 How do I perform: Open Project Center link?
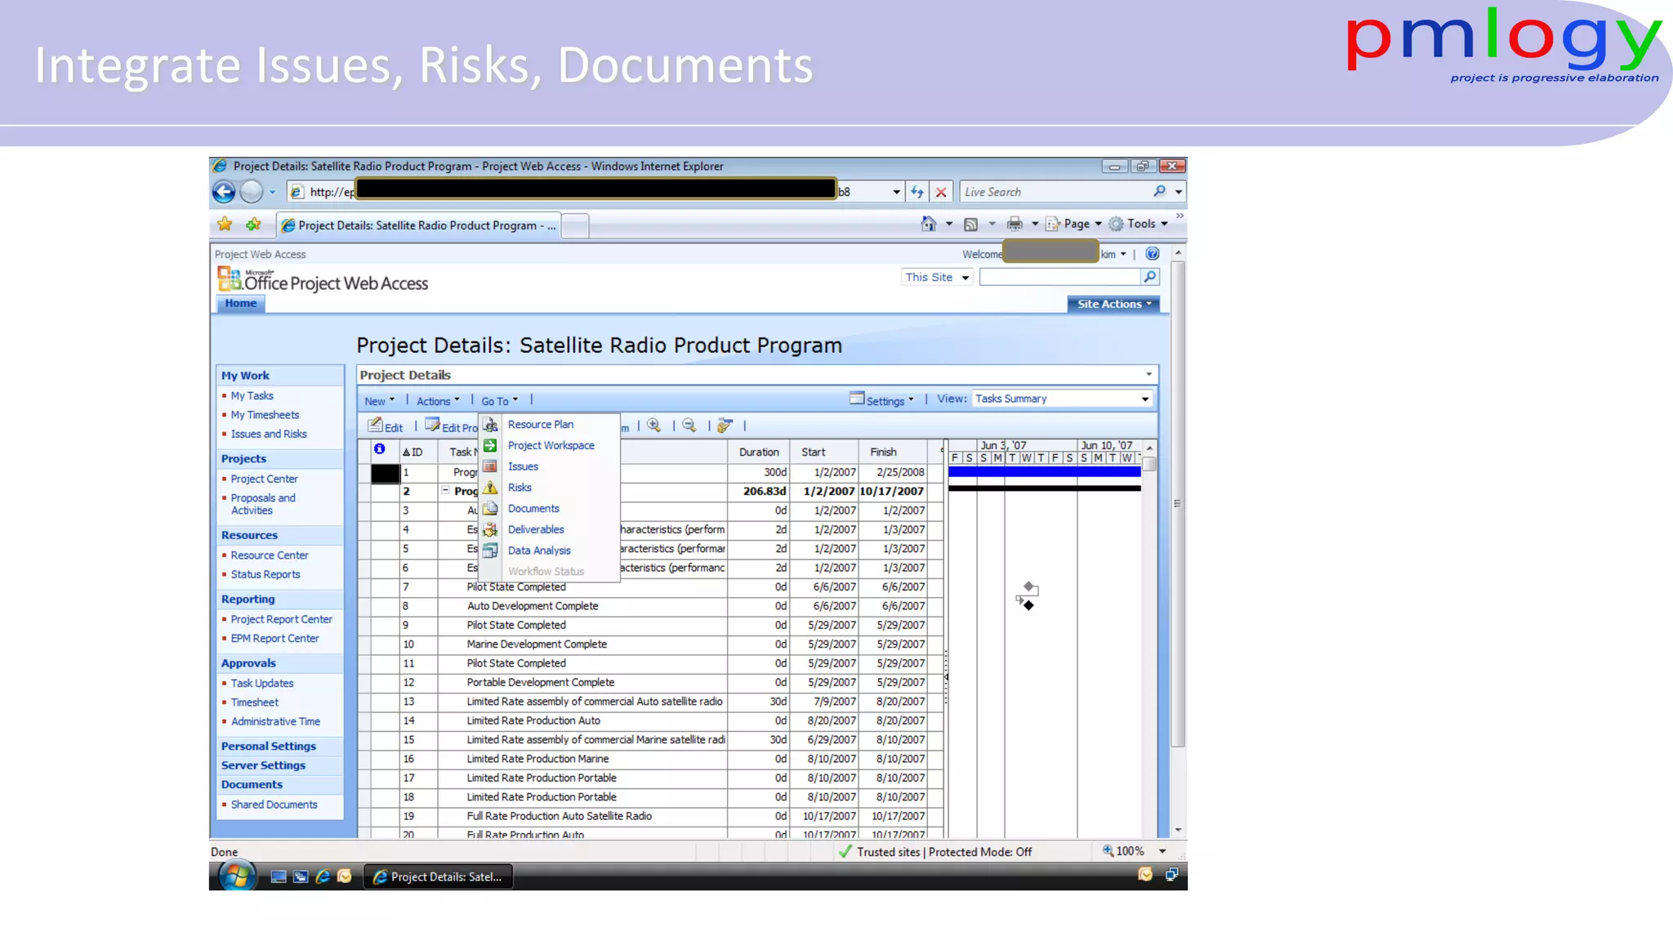[x=264, y=479]
